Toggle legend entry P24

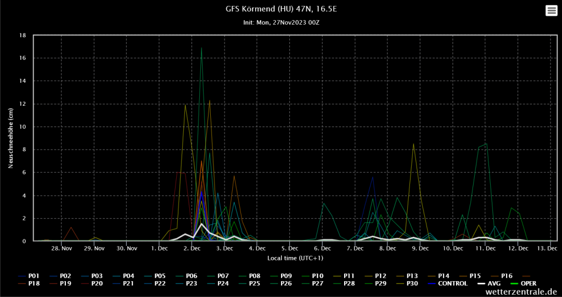pyautogui.click(x=223, y=283)
